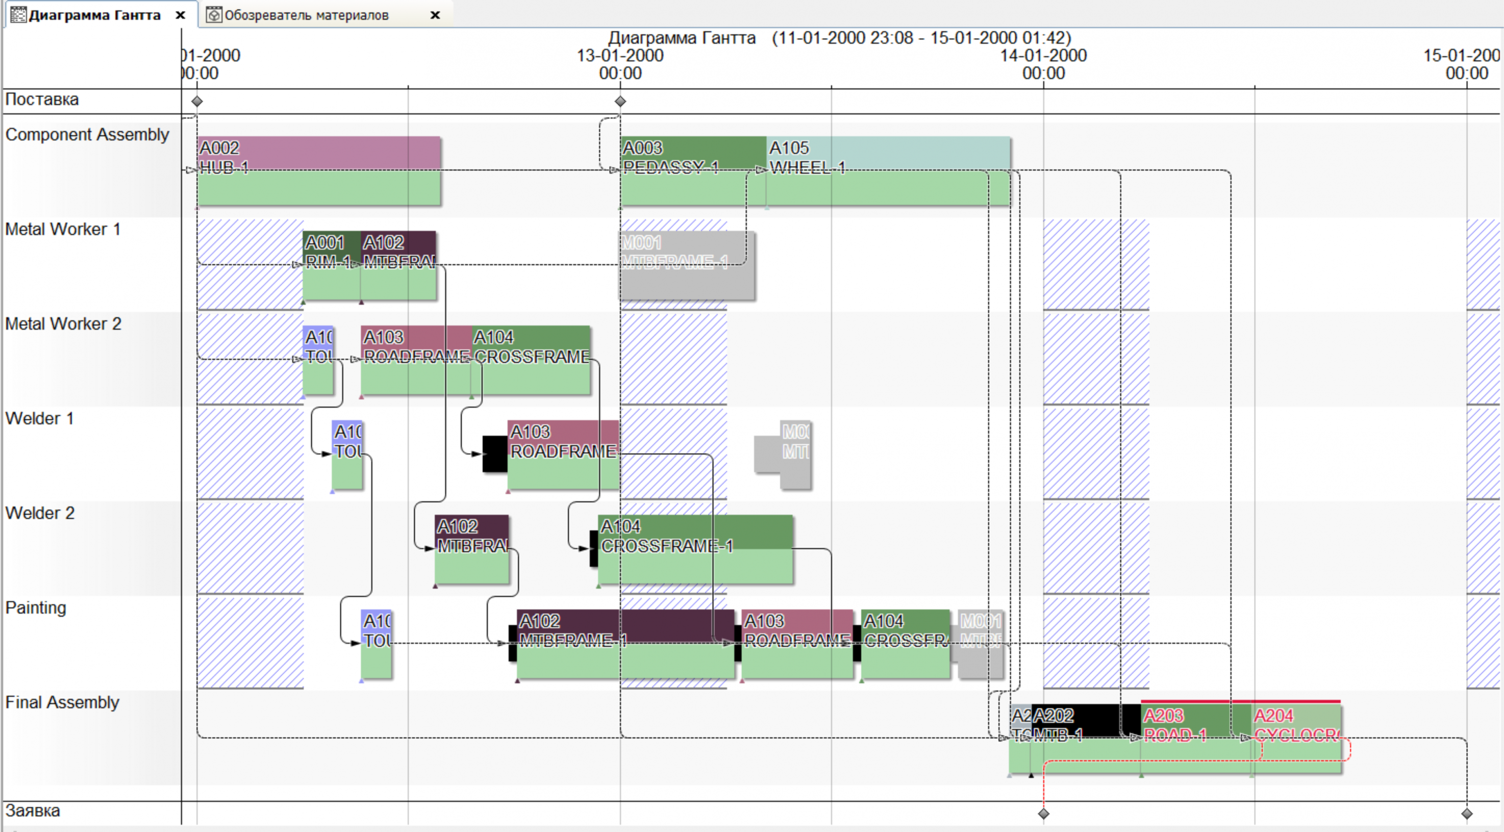Click the Поставка diamond marker at 13-01-2000
Screen dimensions: 1504x832
click(620, 102)
